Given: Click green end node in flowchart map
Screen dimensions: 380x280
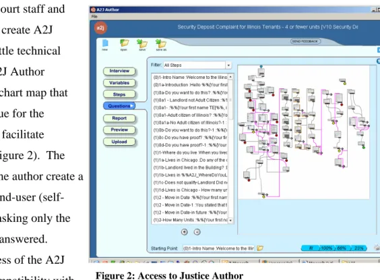Looking at the screenshot, I should coord(364,147).
